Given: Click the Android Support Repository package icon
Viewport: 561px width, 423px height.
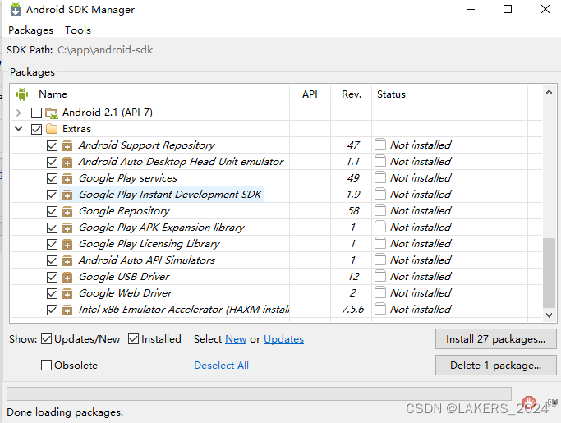Looking at the screenshot, I should point(67,145).
